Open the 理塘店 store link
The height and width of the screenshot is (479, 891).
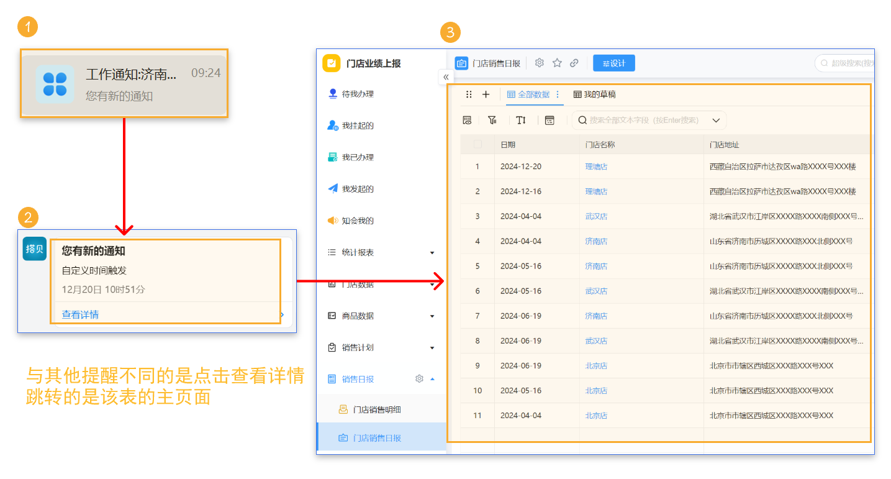pos(595,167)
